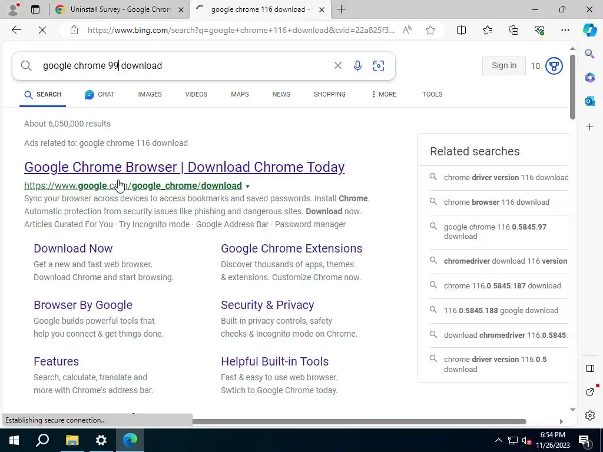The image size is (603, 452).
Task: Open the Outlook sidebar icon
Action: [590, 101]
